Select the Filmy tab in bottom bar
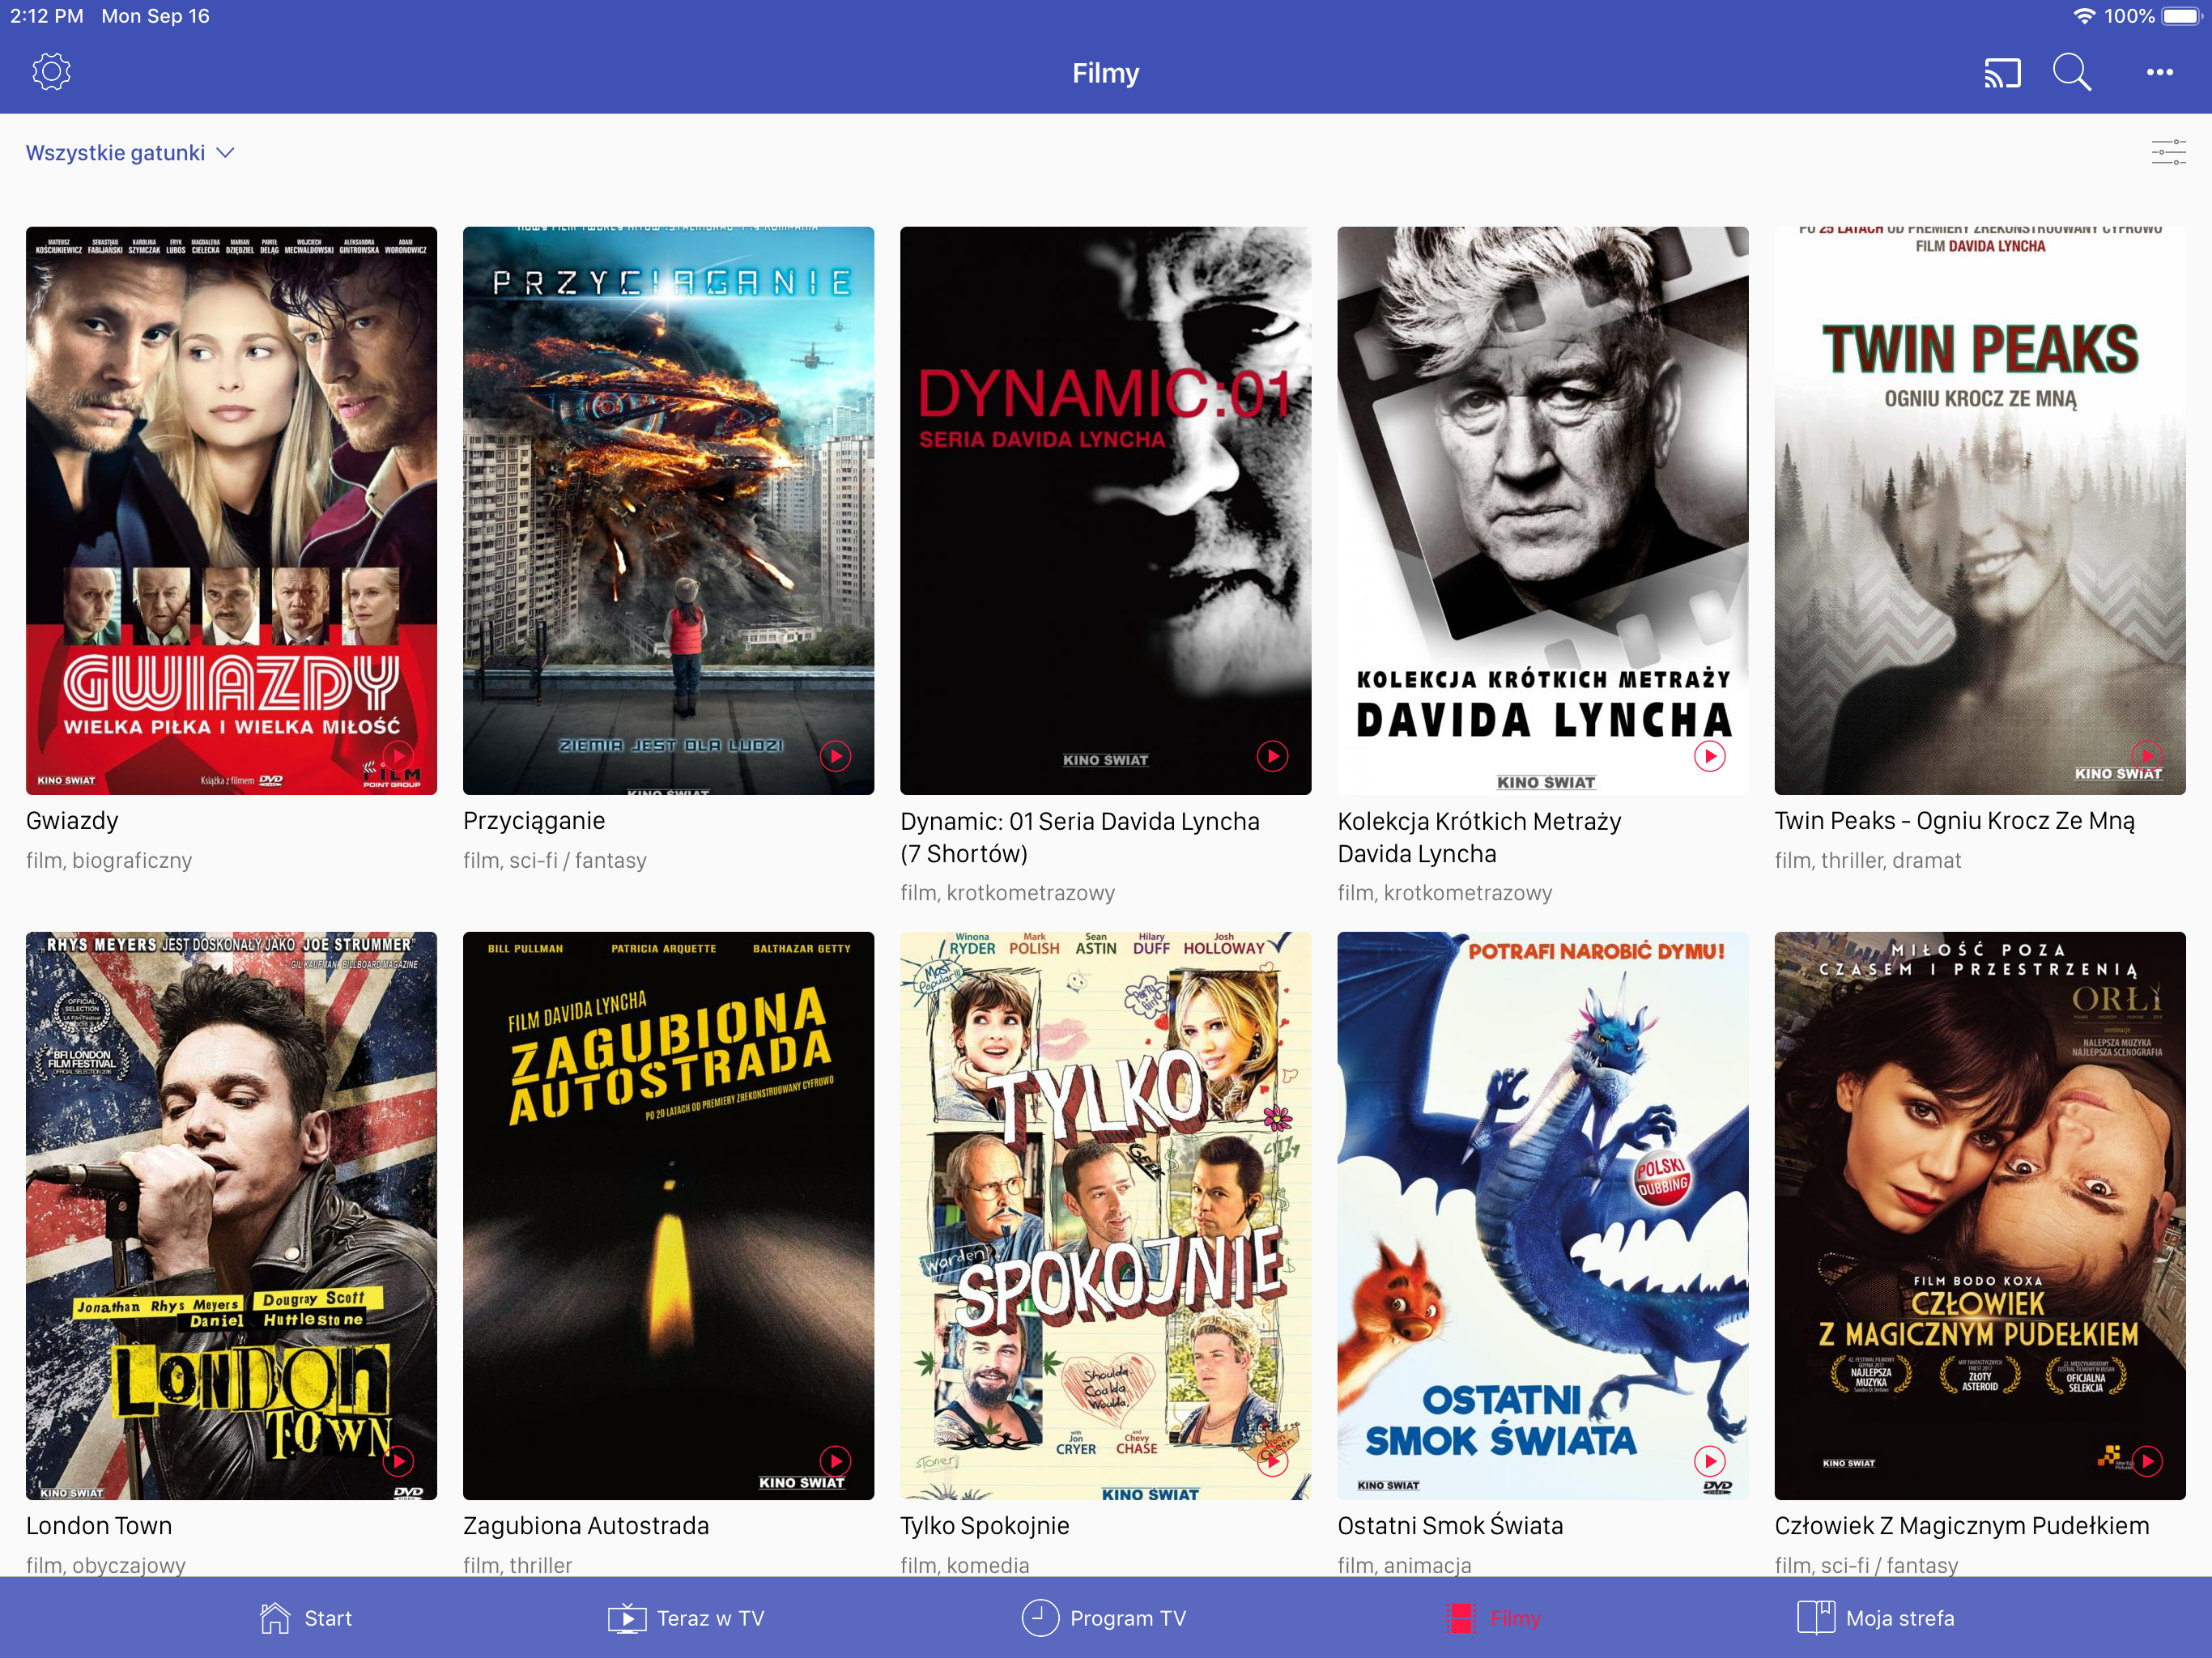Image resolution: width=2212 pixels, height=1658 pixels. 1493,1618
